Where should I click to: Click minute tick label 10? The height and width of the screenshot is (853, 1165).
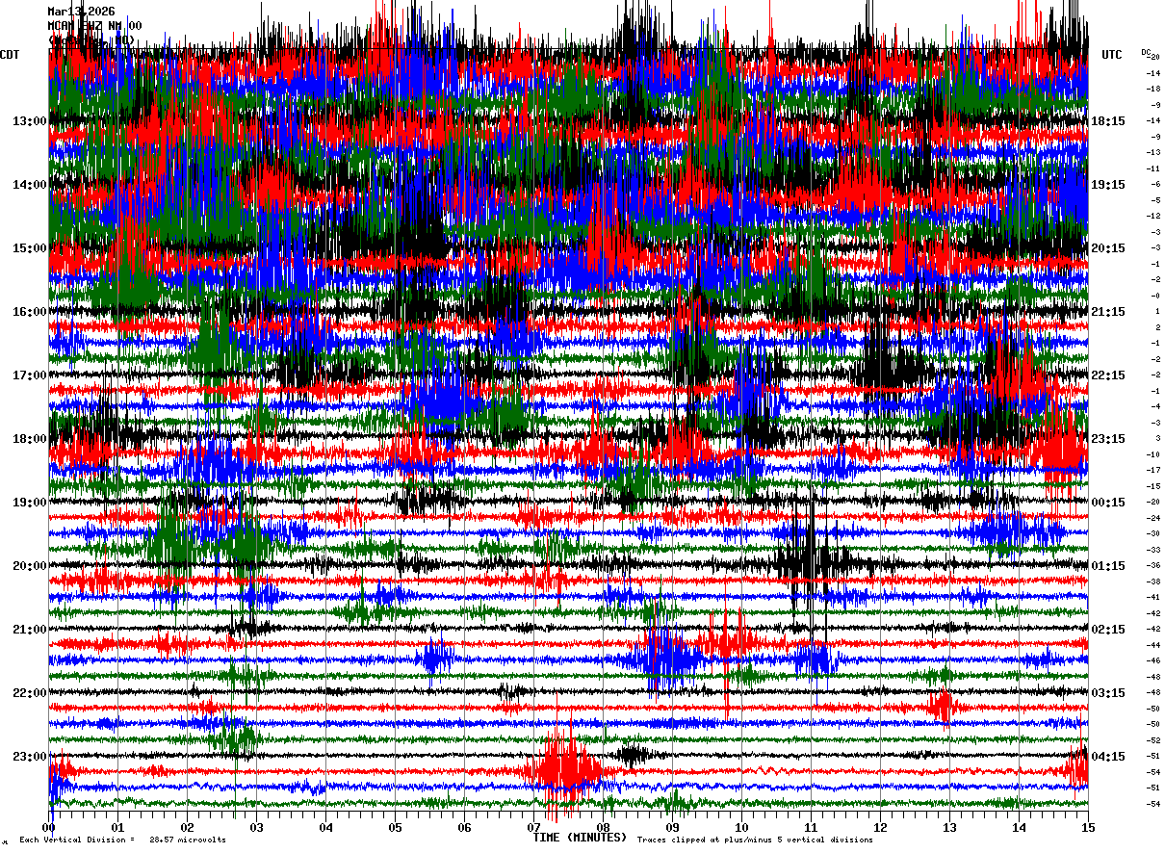(x=741, y=827)
